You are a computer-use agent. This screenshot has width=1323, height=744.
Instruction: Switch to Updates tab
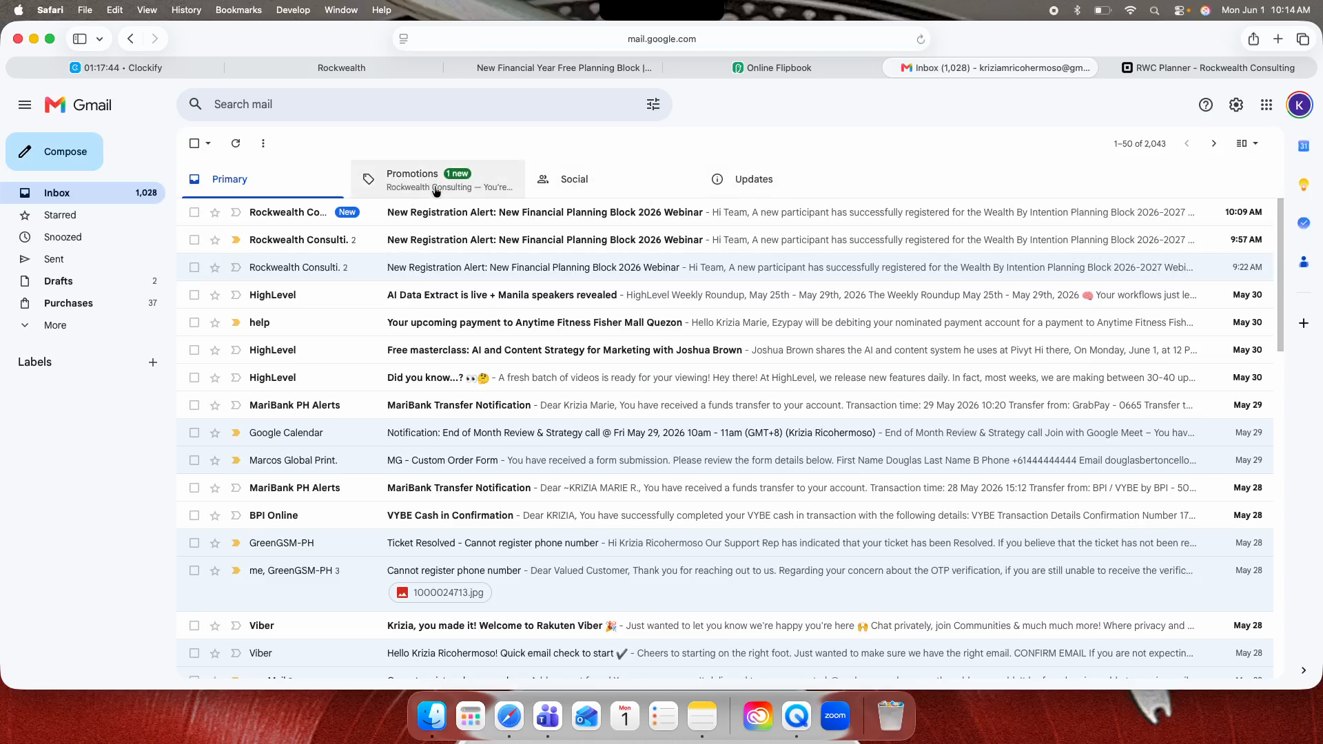pos(786,179)
